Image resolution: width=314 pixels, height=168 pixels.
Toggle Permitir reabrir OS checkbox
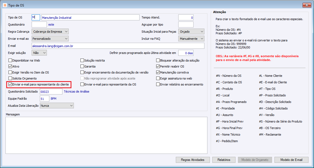(158, 66)
